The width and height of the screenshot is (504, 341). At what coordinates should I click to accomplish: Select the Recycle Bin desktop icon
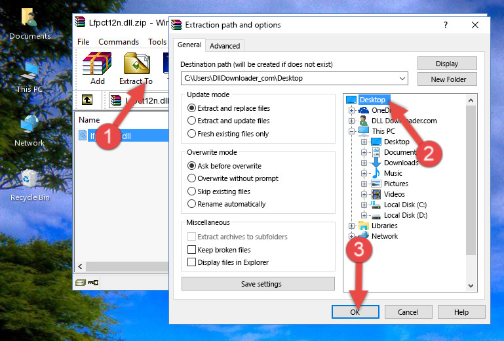coord(29,186)
